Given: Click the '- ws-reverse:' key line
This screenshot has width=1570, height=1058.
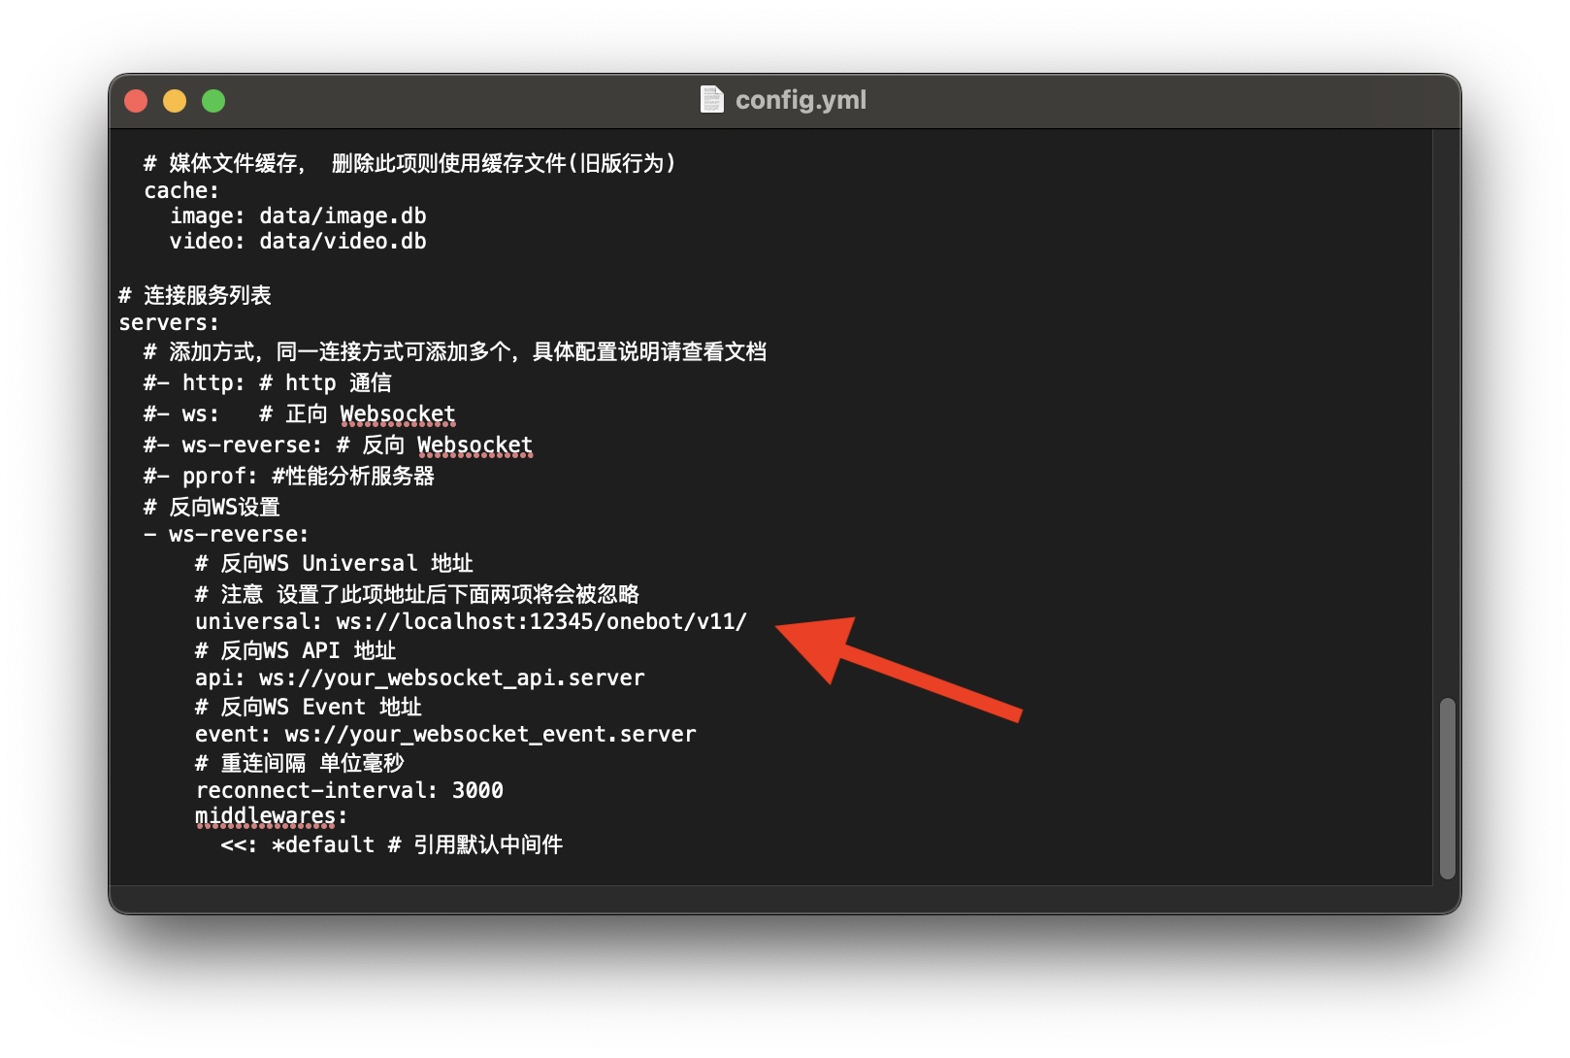Looking at the screenshot, I should click(x=226, y=534).
